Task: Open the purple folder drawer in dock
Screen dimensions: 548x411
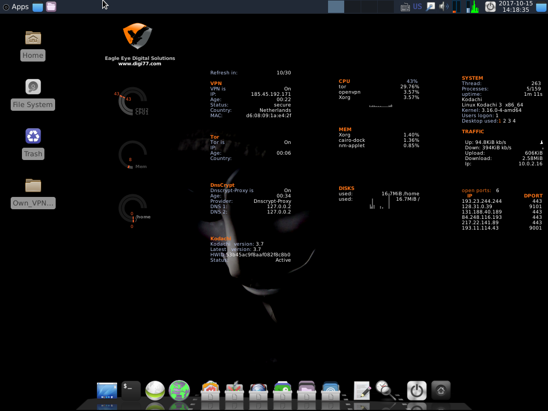Action: click(307, 391)
